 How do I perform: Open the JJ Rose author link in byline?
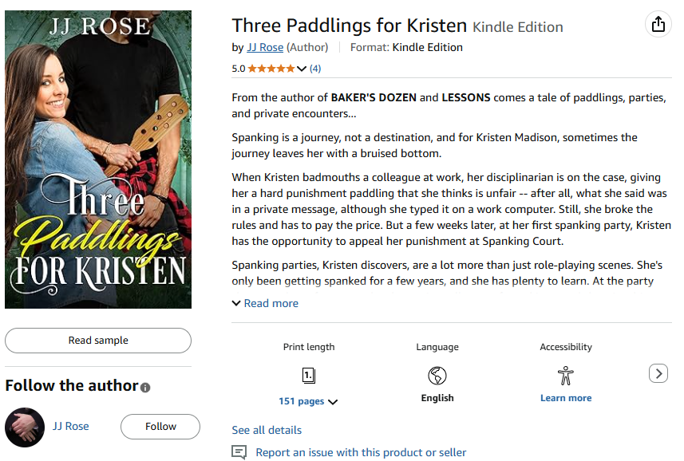coord(265,47)
